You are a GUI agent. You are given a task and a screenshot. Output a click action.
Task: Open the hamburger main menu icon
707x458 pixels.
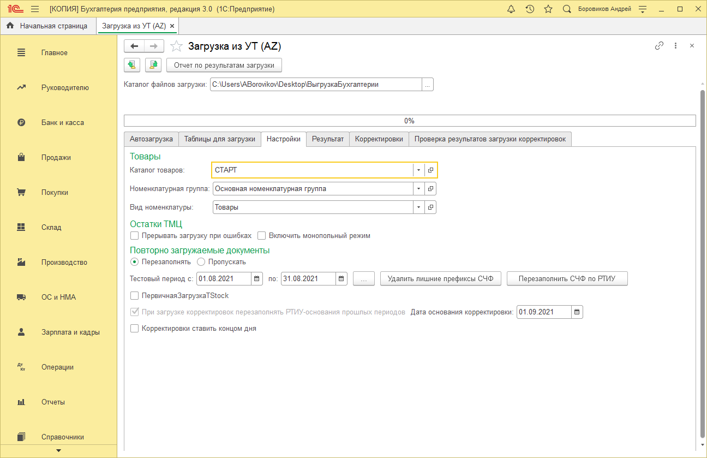35,9
